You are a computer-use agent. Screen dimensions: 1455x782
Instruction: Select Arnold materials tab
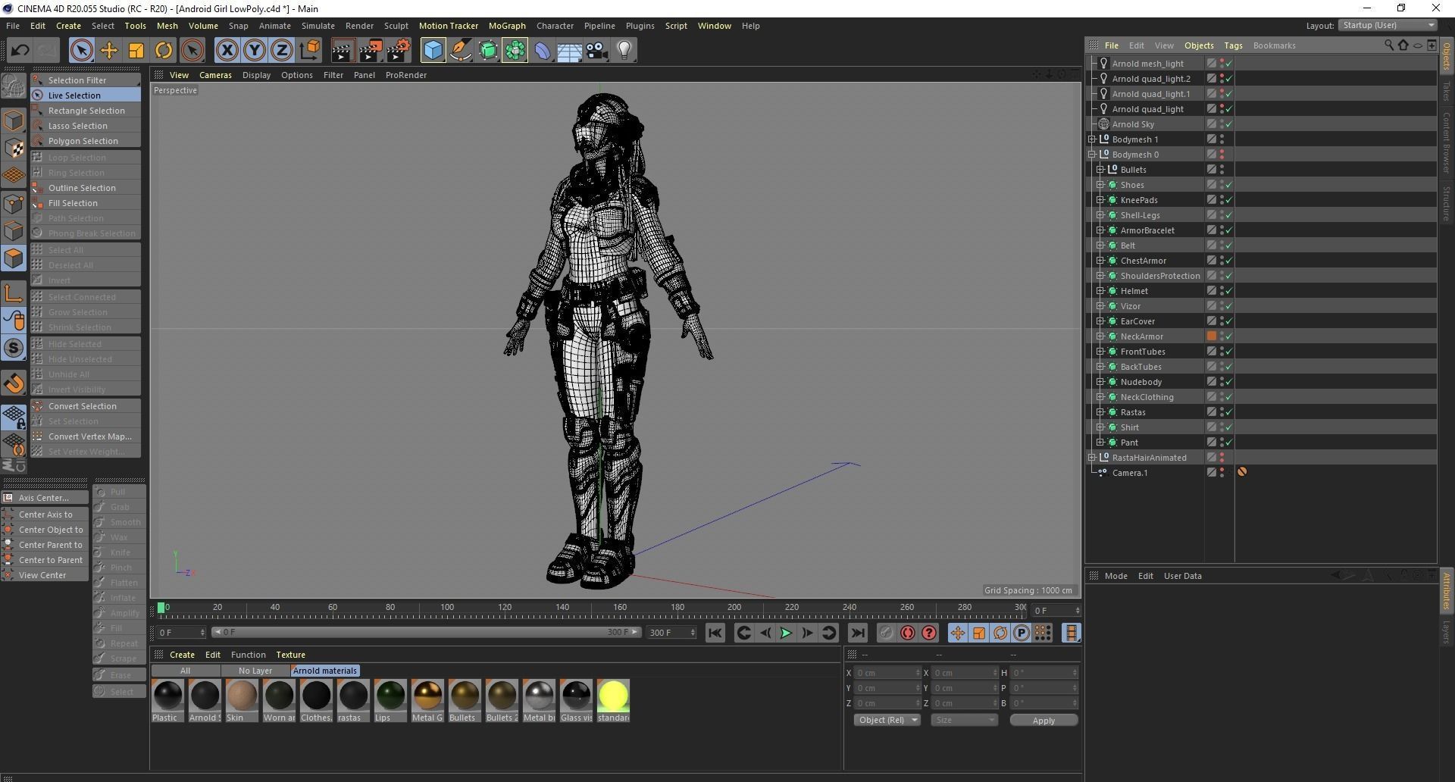point(324,671)
